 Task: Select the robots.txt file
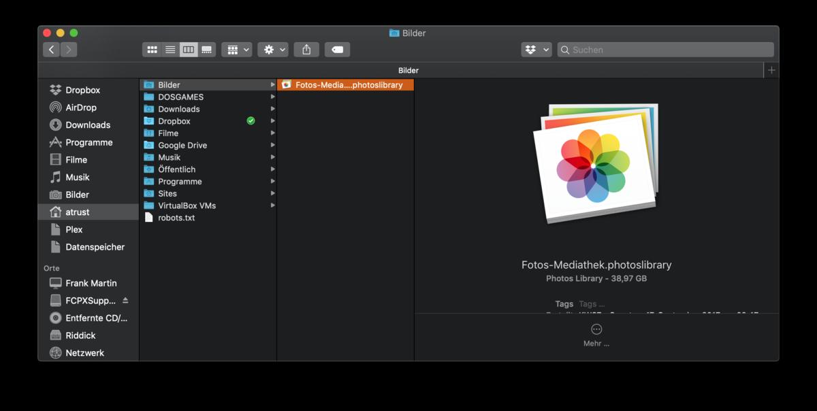[208, 218]
